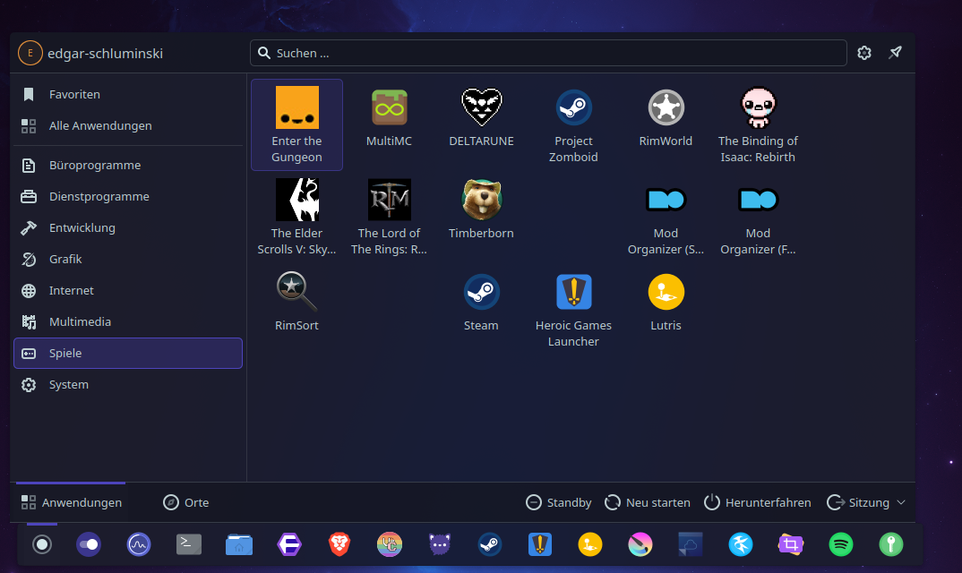Expand the Sitzung session dropdown
The image size is (962, 573).
pos(866,502)
